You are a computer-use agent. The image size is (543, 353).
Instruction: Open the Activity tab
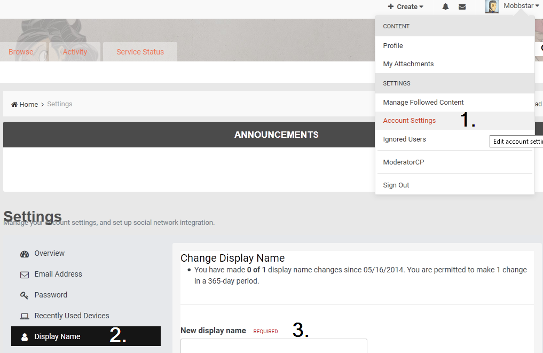(x=75, y=52)
